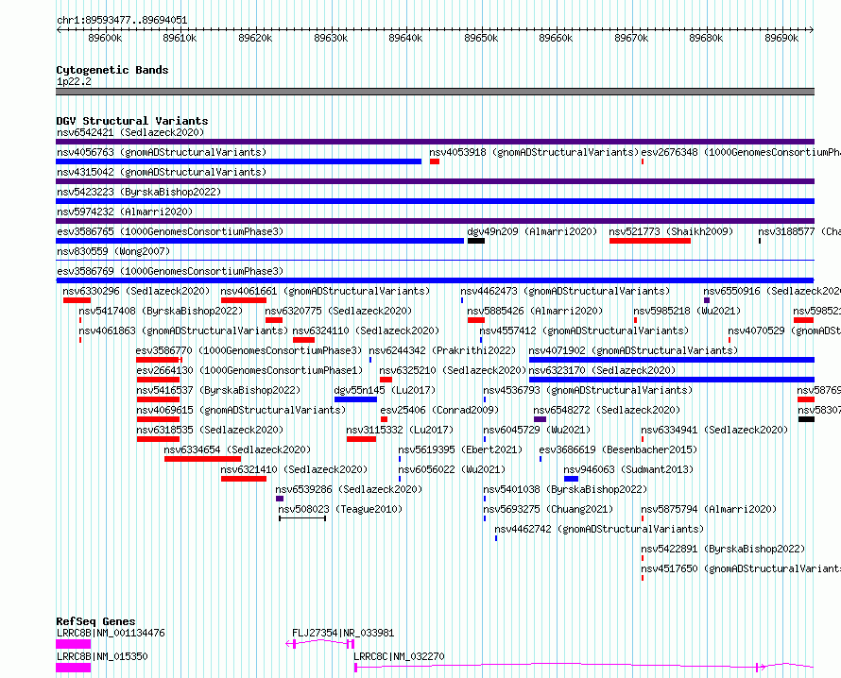
Task: Open the dgv55n145 (Lu2017) label
Action: (x=386, y=390)
